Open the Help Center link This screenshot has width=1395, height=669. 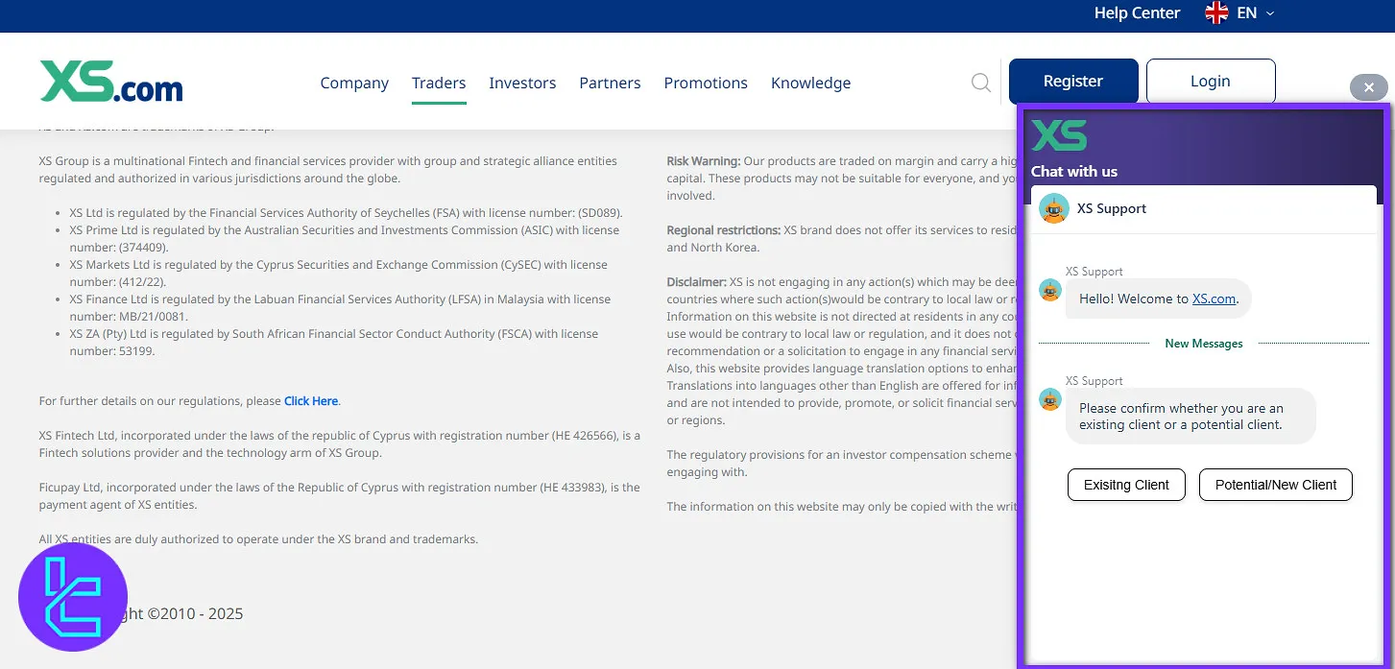pyautogui.click(x=1137, y=13)
